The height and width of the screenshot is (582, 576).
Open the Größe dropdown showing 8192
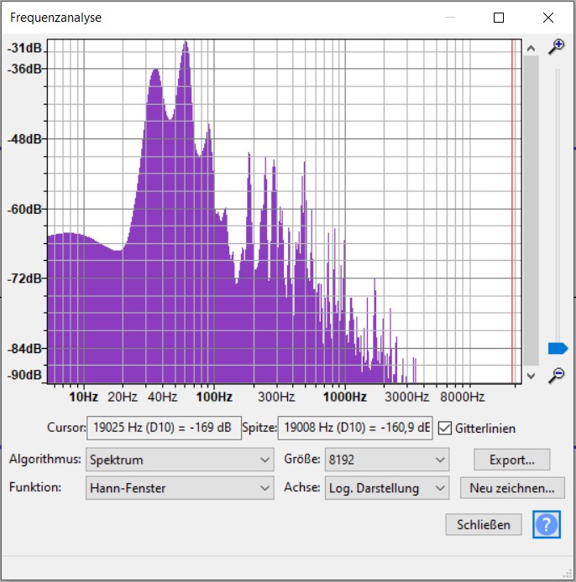pos(387,460)
